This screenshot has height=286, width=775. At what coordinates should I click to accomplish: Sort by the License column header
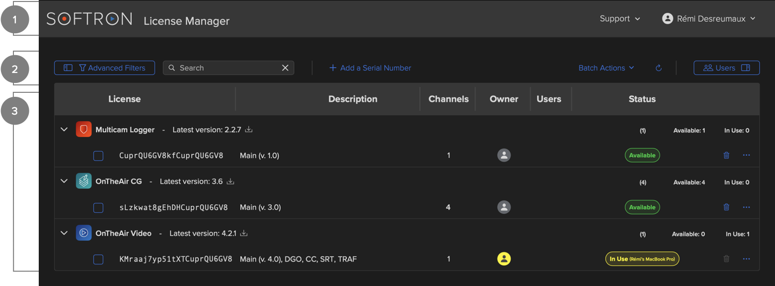click(x=125, y=99)
